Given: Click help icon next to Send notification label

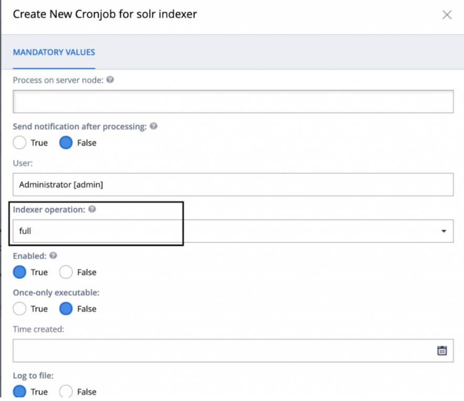Looking at the screenshot, I should pos(153,126).
